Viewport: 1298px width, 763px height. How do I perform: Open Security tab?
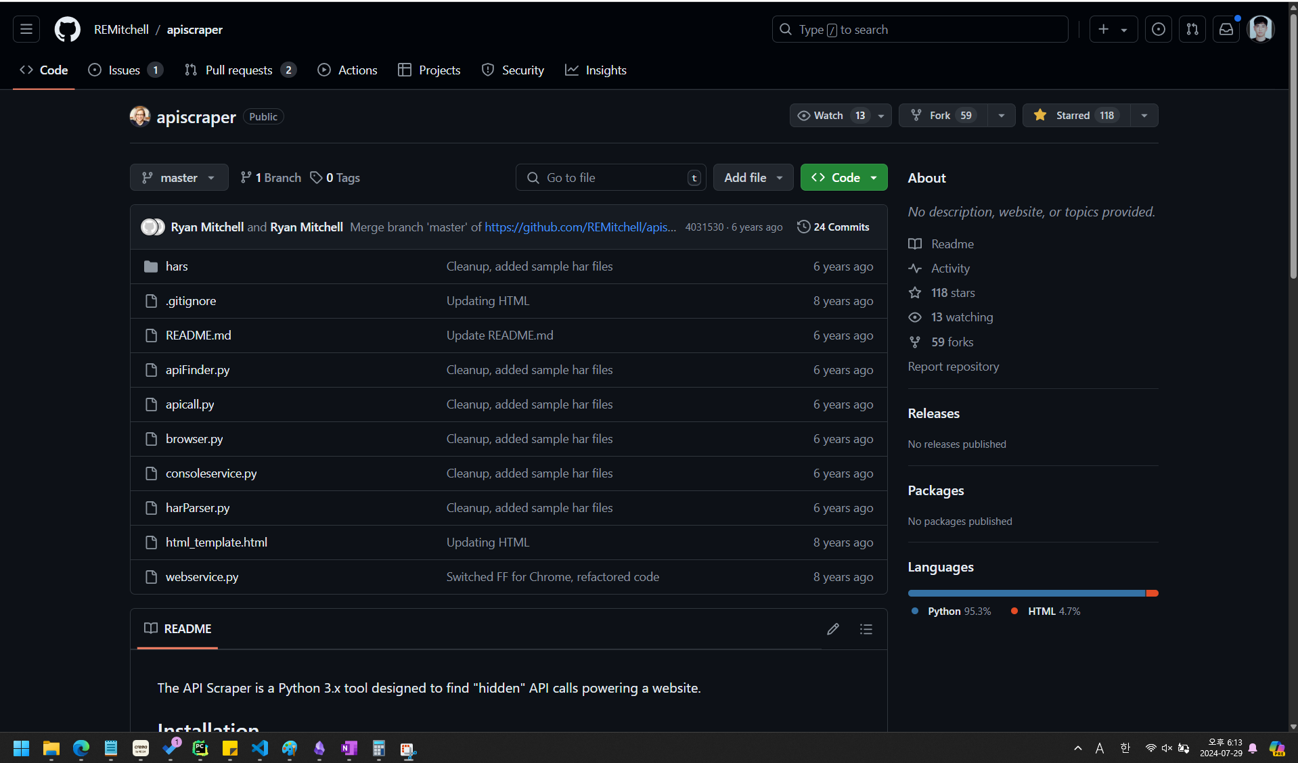[512, 70]
